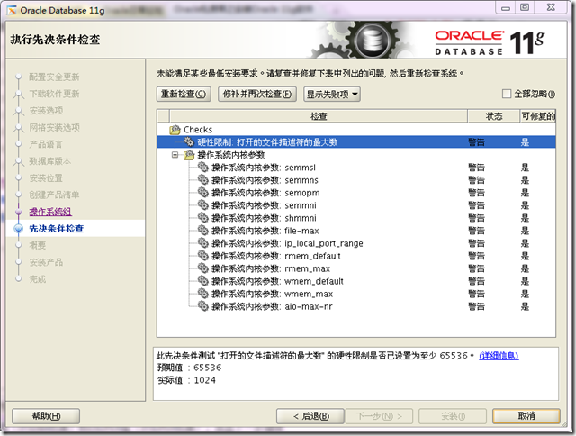Go to the 操作系统组 step link

(x=50, y=212)
